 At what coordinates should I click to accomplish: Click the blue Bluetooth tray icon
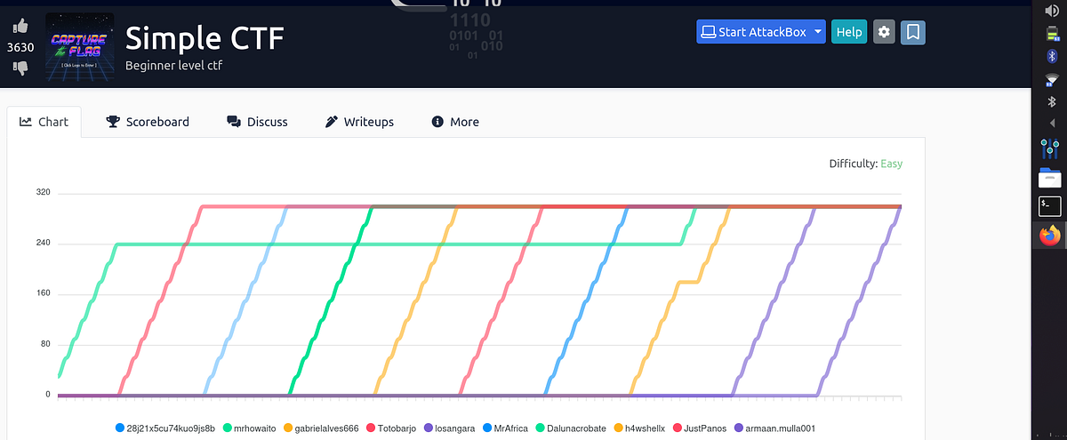coord(1051,56)
